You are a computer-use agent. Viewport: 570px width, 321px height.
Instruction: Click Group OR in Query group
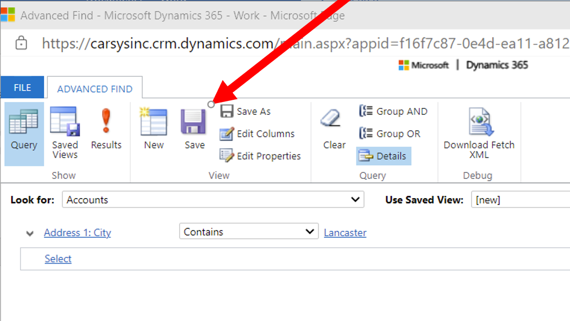point(390,134)
